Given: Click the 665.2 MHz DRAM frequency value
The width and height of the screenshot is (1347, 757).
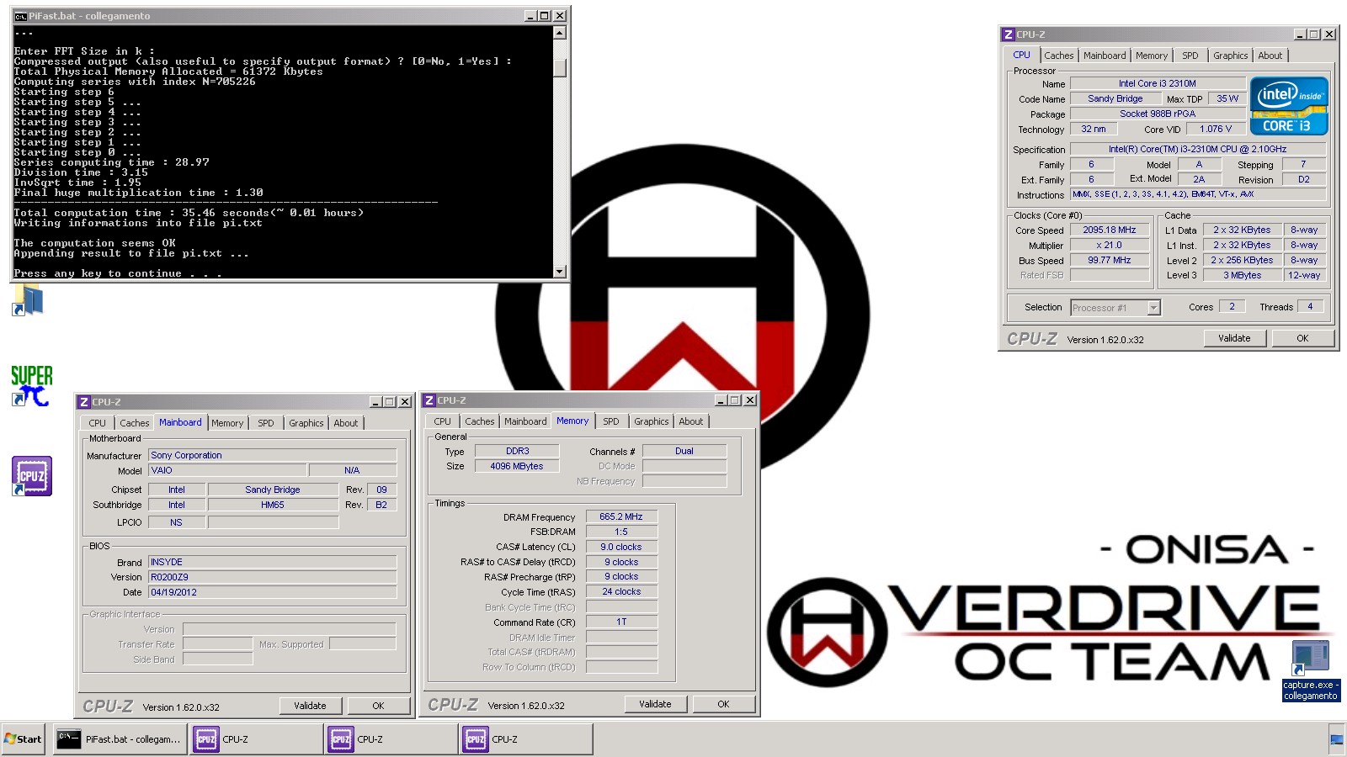Looking at the screenshot, I should click(621, 516).
